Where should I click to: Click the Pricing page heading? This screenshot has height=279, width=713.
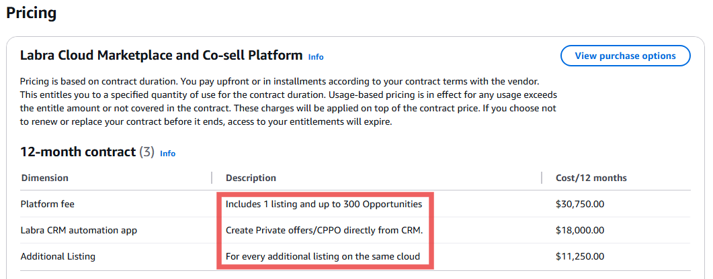tap(32, 13)
